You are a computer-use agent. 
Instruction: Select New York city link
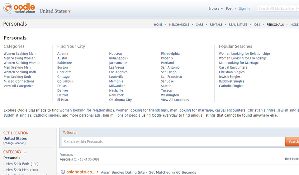coord(116,95)
